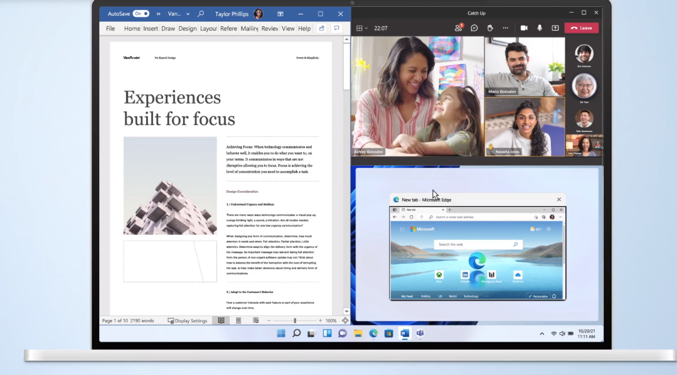Viewport: 677px width, 375px height.
Task: Expand the Word document name dropdown
Action: (x=188, y=14)
